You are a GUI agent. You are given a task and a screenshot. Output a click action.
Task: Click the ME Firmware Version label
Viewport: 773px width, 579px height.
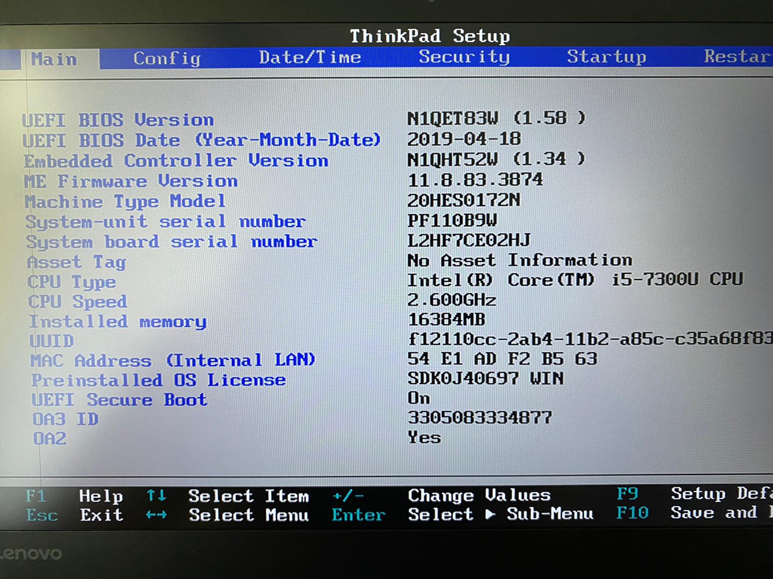click(131, 181)
